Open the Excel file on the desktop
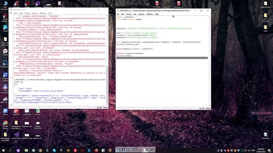Viewport: 273px width, 153px height. [x=38, y=112]
